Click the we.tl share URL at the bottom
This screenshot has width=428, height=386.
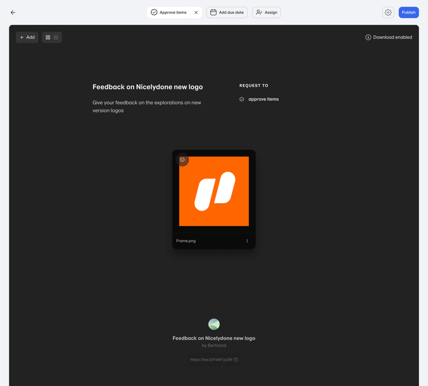click(211, 359)
